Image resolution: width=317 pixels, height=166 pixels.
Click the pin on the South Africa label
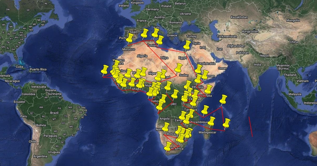[168, 147]
